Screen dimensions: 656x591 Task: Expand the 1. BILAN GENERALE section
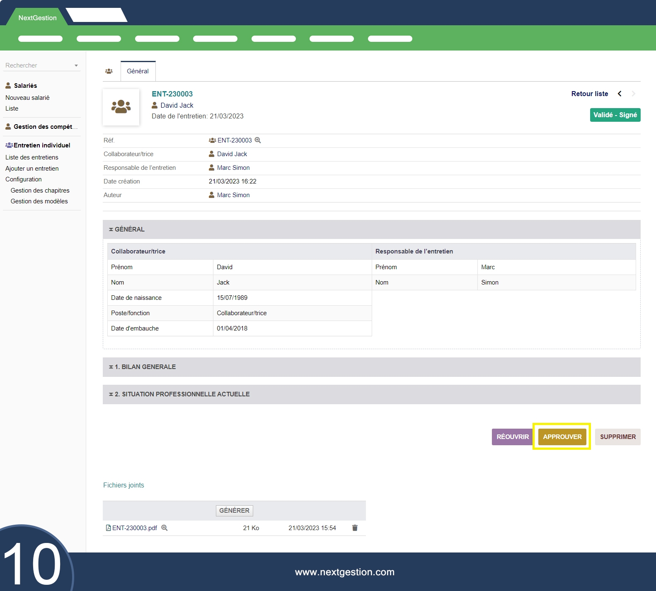145,367
